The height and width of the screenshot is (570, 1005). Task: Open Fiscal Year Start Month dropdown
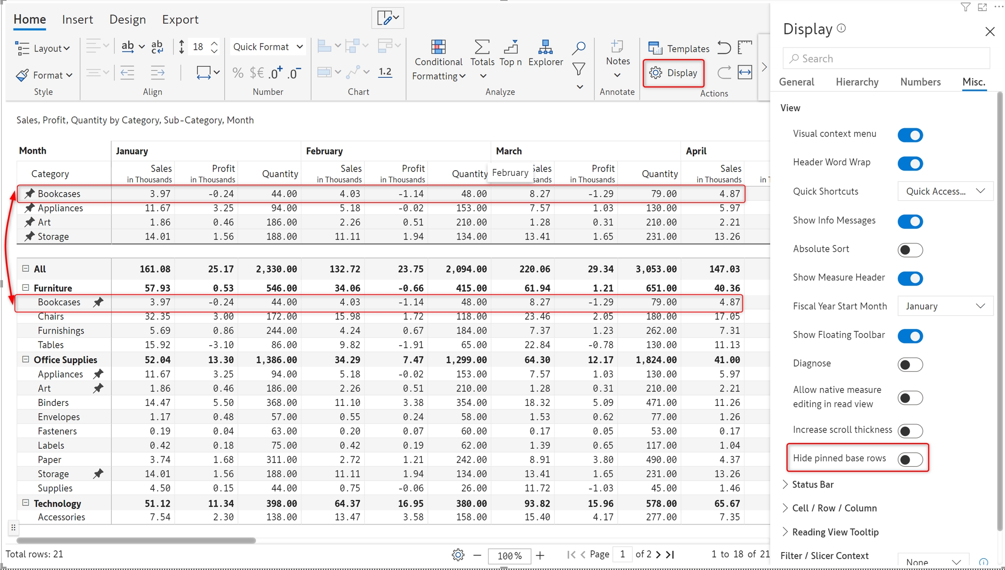point(945,306)
